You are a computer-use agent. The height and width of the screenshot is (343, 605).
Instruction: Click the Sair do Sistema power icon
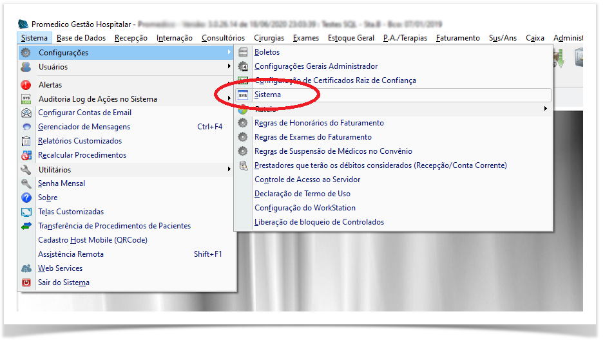[26, 283]
